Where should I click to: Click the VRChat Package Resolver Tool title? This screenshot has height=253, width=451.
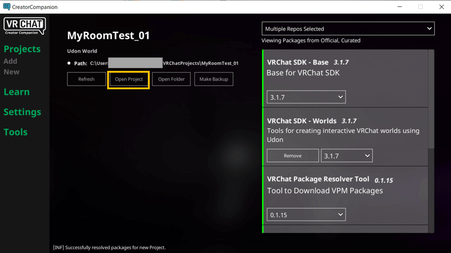point(318,179)
